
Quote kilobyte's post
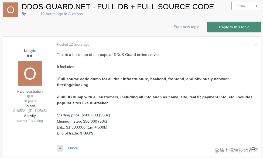73,148
